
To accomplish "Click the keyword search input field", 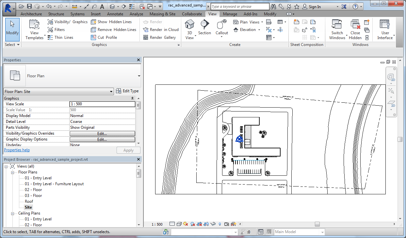I will (x=240, y=7).
